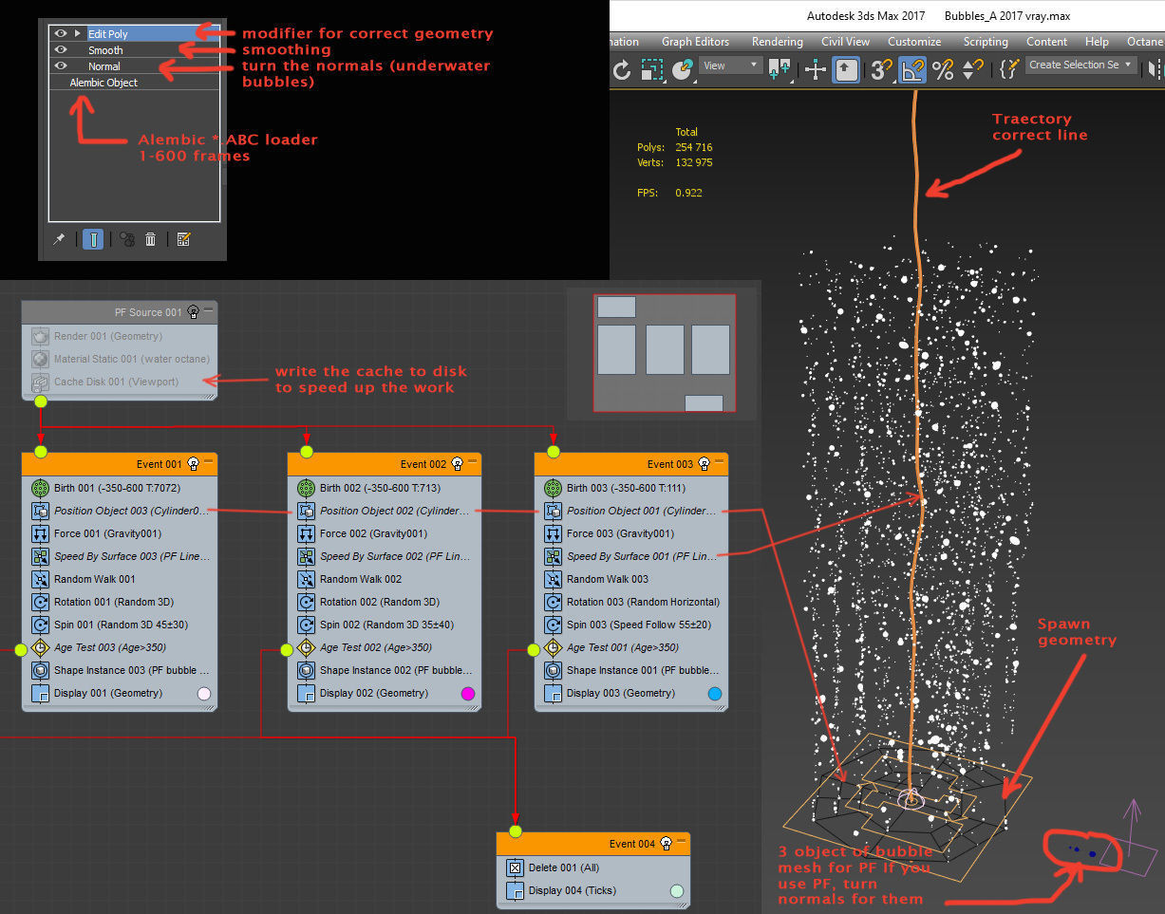Open Configure Modifier Sets icon
This screenshot has height=914, width=1165.
pos(184,239)
